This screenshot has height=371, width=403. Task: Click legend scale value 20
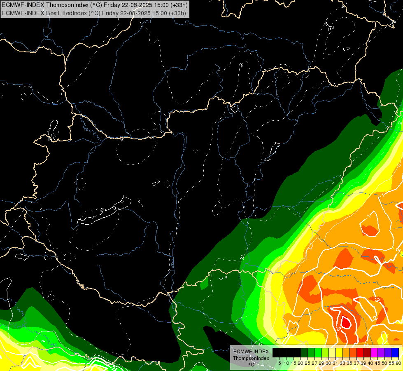pos(301,363)
